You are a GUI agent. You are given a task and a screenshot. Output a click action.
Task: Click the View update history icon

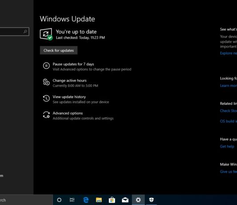[46, 99]
